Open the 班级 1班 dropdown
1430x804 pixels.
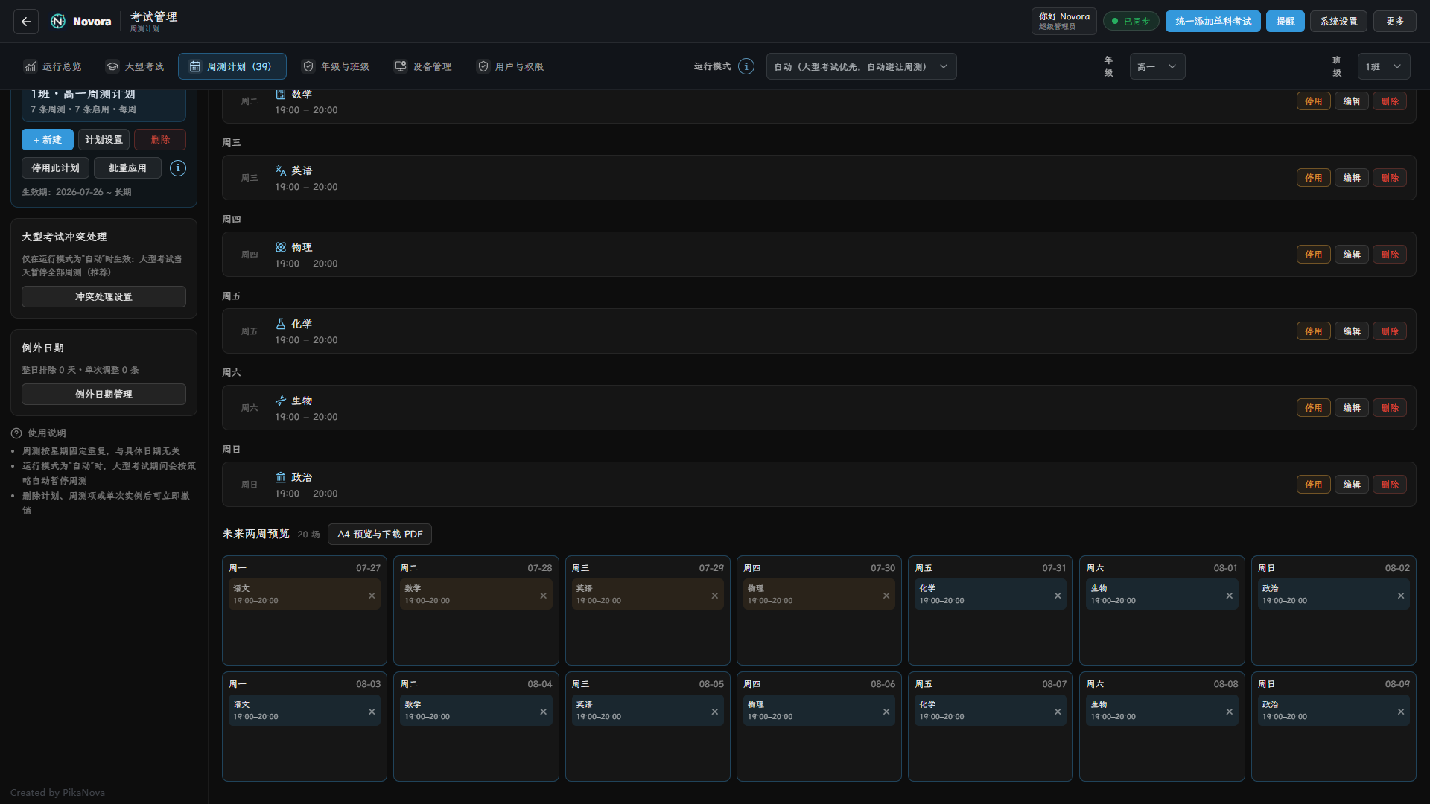pos(1383,66)
